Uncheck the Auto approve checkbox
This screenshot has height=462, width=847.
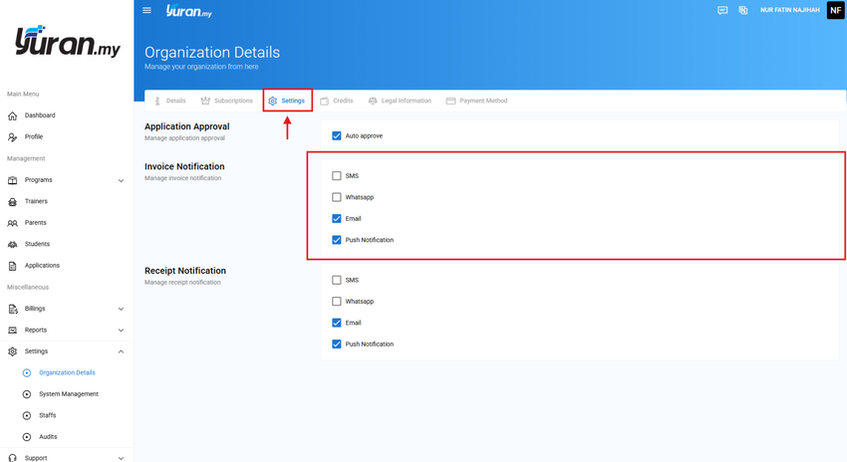337,136
